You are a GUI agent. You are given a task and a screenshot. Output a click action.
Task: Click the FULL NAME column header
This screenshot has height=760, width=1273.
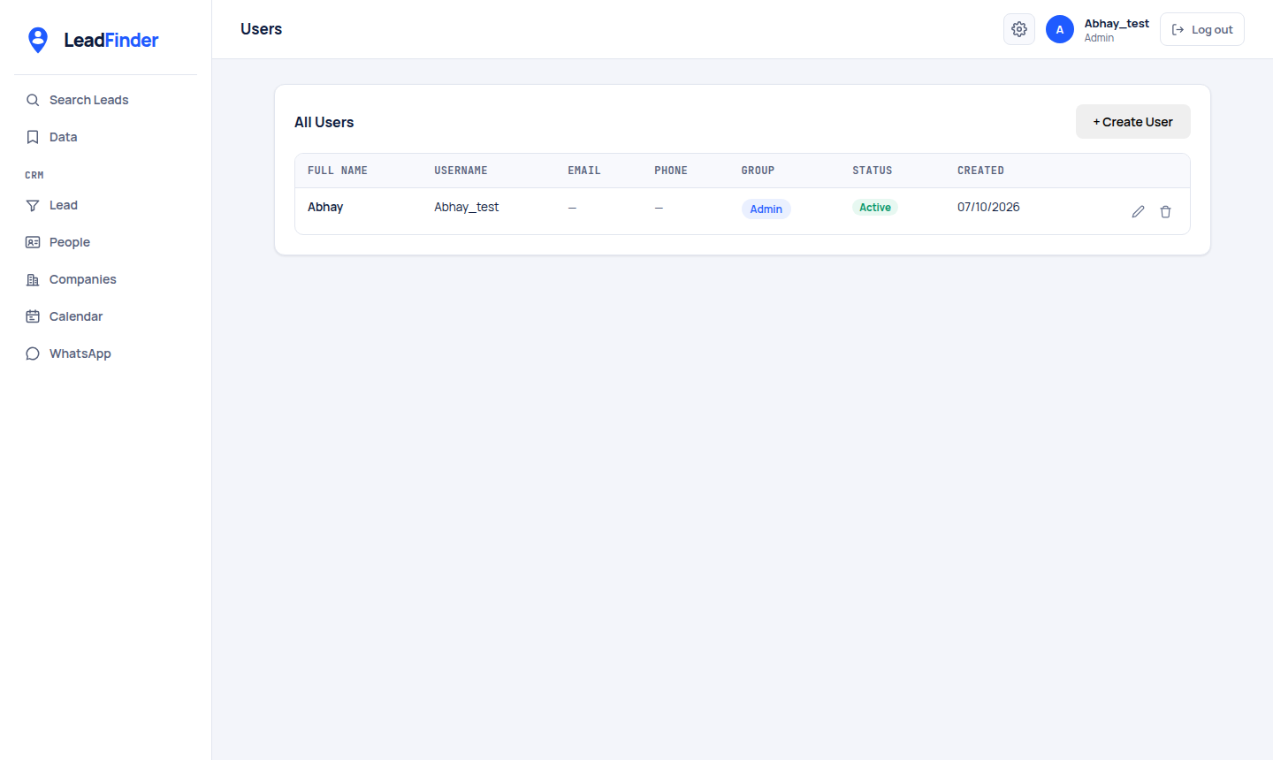click(338, 171)
